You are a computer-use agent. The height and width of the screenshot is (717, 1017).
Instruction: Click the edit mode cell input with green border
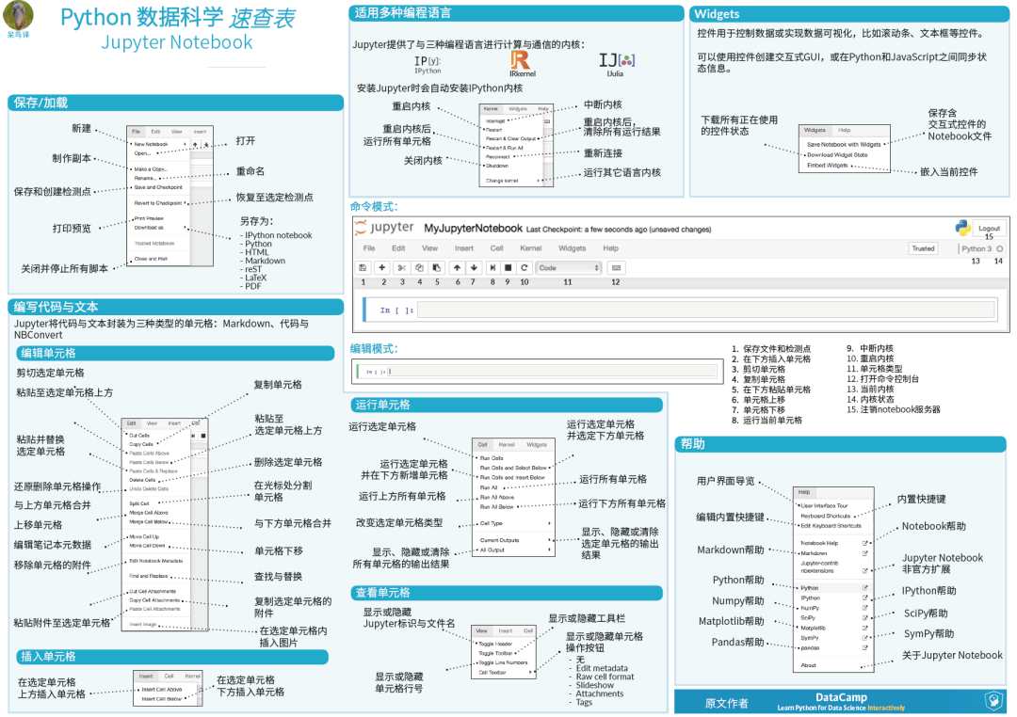pos(554,372)
